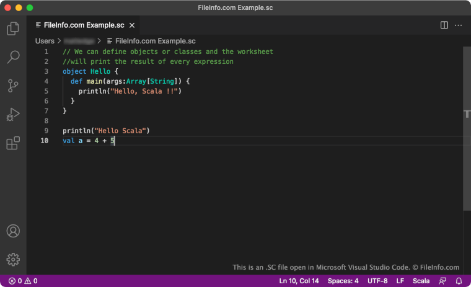Image resolution: width=471 pixels, height=287 pixels.
Task: Open the Run and Debug view
Action: 13,115
